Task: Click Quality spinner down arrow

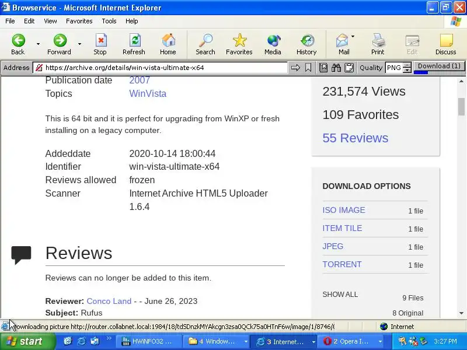Action: point(407,70)
